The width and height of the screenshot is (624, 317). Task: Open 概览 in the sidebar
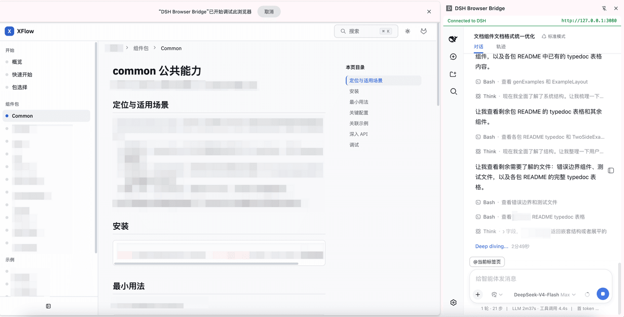17,62
